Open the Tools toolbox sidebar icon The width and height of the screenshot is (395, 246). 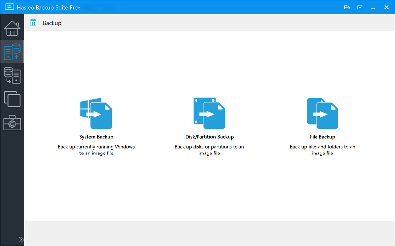click(12, 123)
